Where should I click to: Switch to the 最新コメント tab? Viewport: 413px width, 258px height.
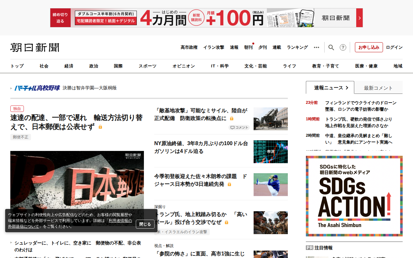click(378, 88)
